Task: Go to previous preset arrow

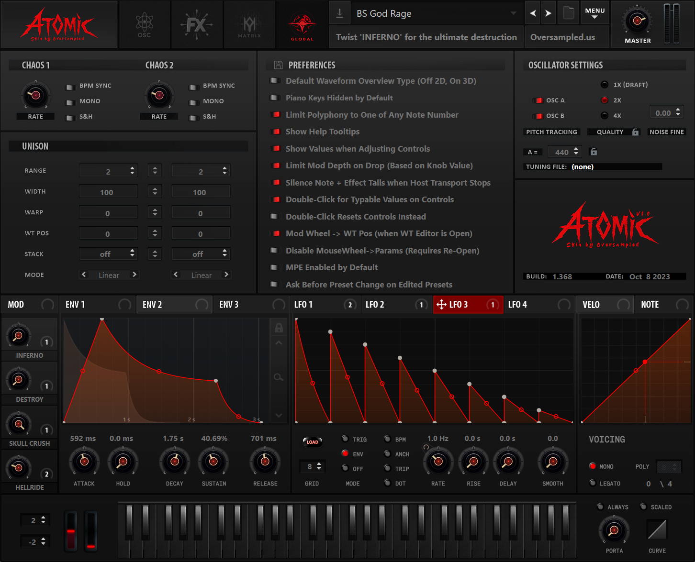Action: (x=533, y=13)
